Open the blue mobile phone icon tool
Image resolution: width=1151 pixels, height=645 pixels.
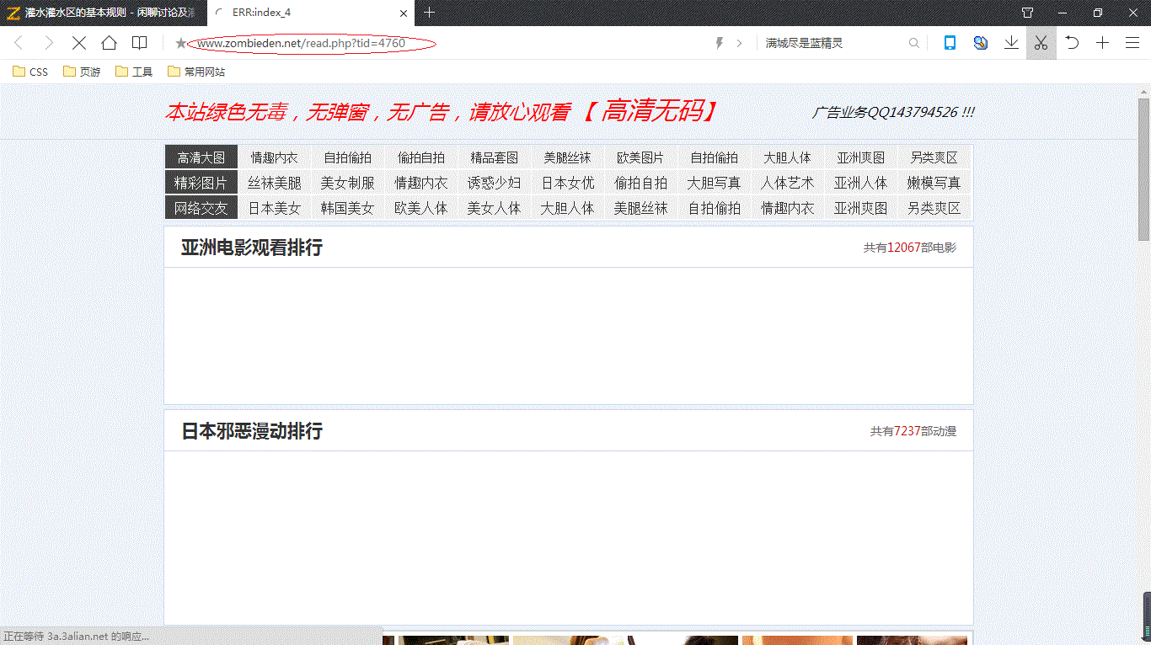(950, 43)
